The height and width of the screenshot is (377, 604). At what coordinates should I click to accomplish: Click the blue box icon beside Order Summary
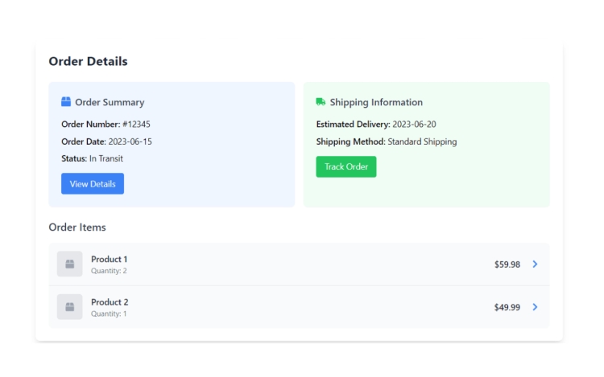click(x=66, y=102)
